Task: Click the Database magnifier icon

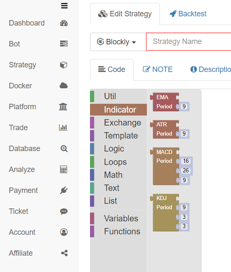Action: tap(64, 149)
